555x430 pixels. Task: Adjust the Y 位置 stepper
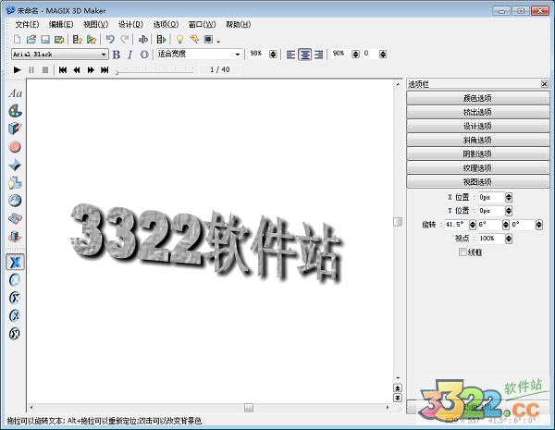coord(509,211)
